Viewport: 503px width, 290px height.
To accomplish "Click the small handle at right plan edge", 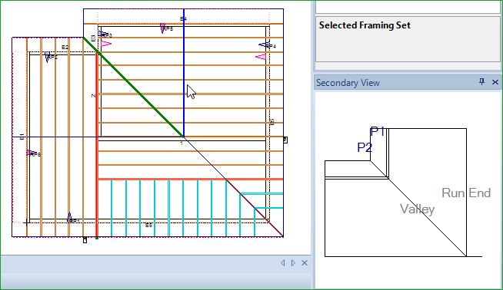I will [285, 140].
